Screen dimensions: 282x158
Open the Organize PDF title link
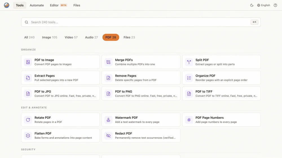(x=205, y=76)
